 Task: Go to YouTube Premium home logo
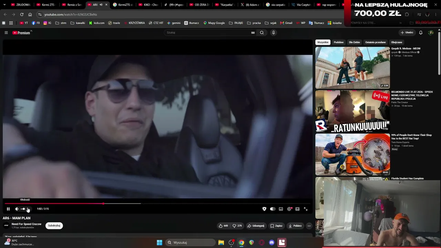click(x=21, y=33)
